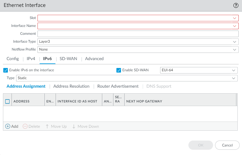
Task: Open the Netflow Profile dropdown
Action: coord(235,50)
